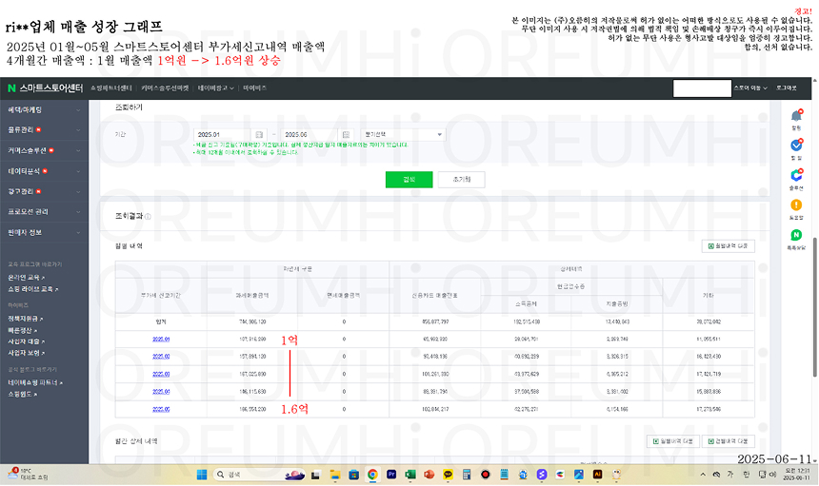Open the 커머스솔루션마켓 top menu item

[165, 88]
